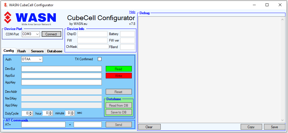Click the ChMask field
Viewport: 288px width, 133px height.
tap(93, 47)
